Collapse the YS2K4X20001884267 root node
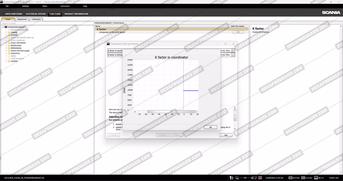Viewport: 343px width, 181px height. (3, 27)
